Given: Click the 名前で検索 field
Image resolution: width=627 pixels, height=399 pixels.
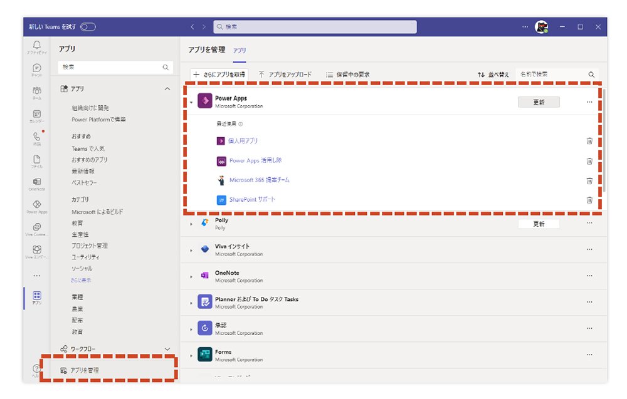Looking at the screenshot, I should 557,75.
